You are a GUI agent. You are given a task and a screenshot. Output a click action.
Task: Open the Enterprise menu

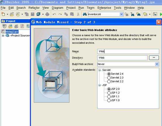[104, 8]
